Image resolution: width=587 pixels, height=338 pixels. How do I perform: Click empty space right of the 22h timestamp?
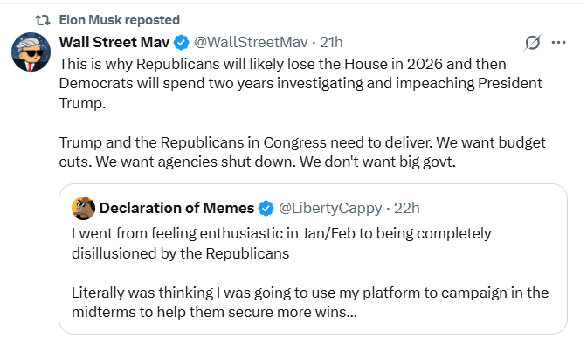[490, 208]
